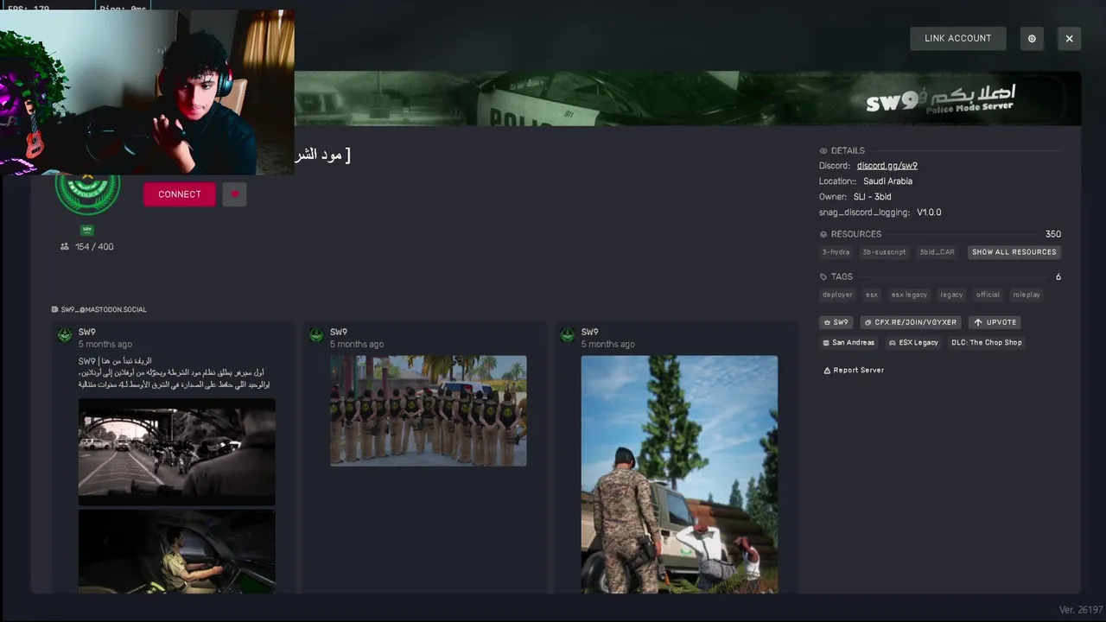Open the discord.gg/sw9 link
This screenshot has width=1106, height=622.
click(x=887, y=166)
